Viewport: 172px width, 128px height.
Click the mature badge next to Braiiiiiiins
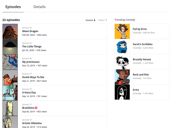tap(36, 108)
